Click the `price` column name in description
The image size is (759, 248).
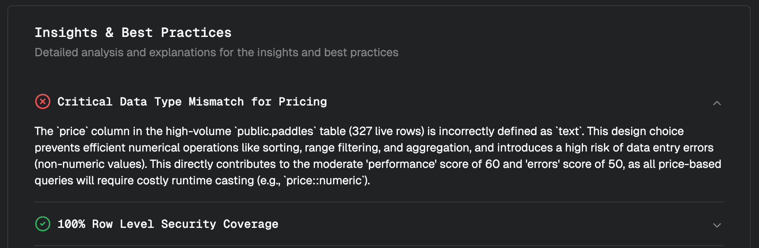coord(73,131)
